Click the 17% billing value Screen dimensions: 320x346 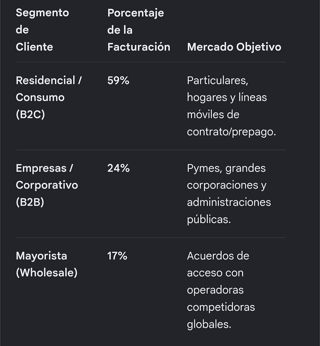tap(117, 256)
